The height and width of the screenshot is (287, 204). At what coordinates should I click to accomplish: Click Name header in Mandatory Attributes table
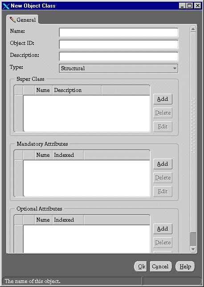(x=44, y=155)
